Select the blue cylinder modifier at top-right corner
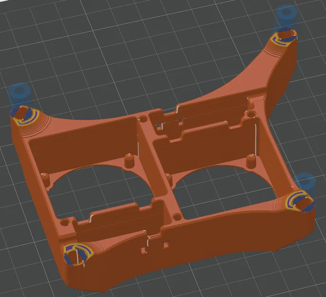Viewport: 326px width, 297px height. [287, 18]
